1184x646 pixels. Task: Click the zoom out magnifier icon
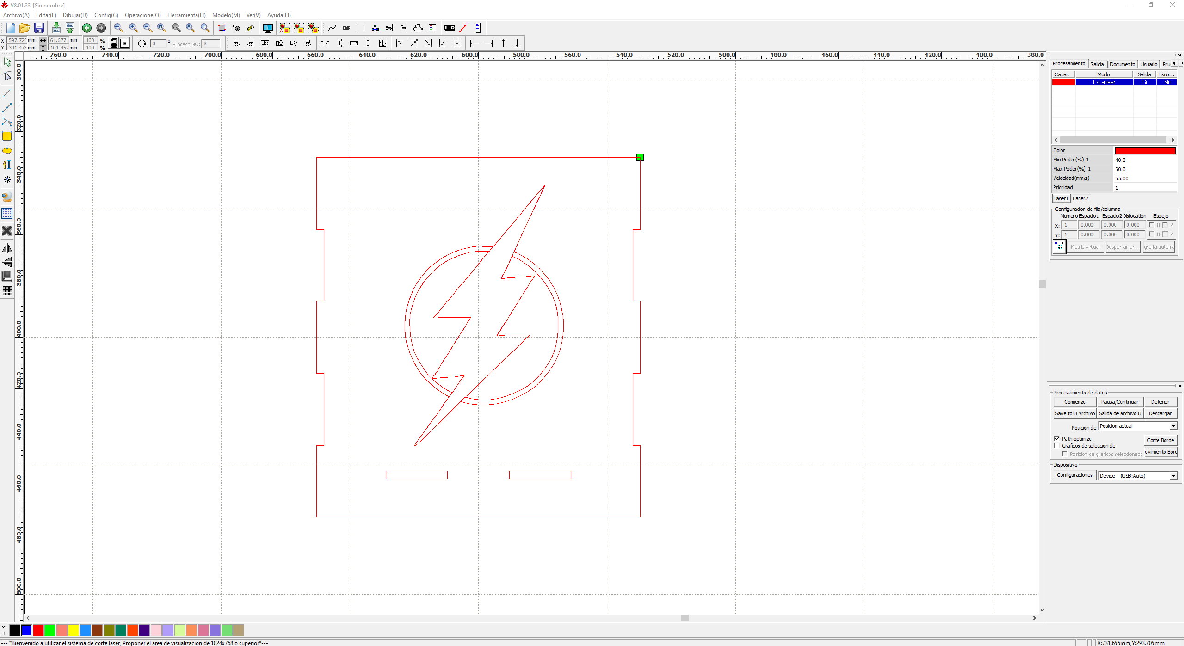(148, 28)
